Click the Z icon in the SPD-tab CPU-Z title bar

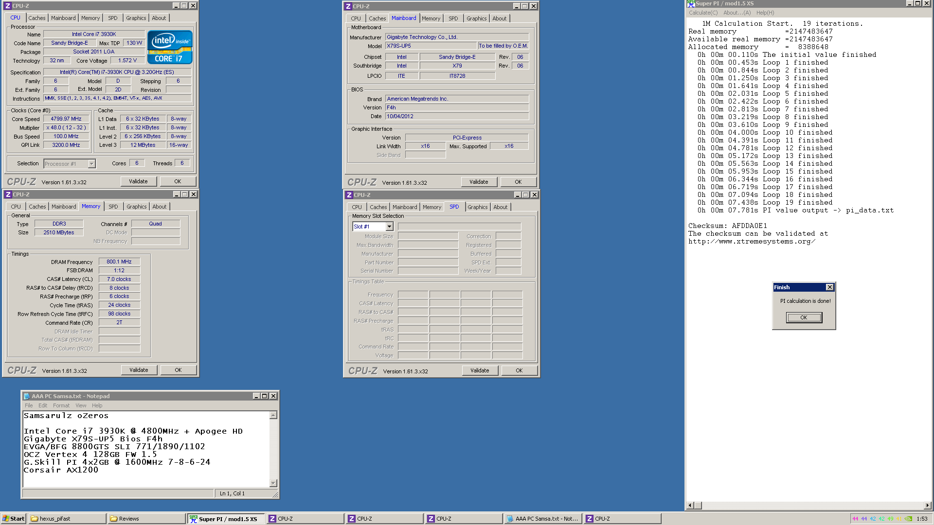pyautogui.click(x=349, y=195)
